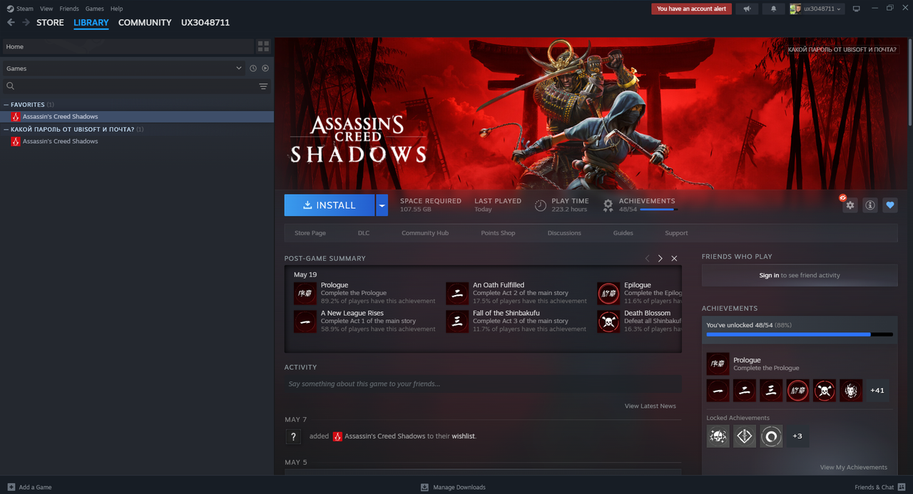Show previous post-game summary page
913x494 pixels.
[647, 258]
